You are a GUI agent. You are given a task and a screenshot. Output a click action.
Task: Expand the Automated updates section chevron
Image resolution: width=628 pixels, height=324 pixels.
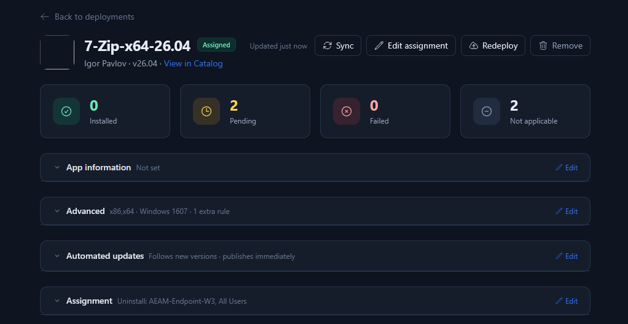point(57,256)
